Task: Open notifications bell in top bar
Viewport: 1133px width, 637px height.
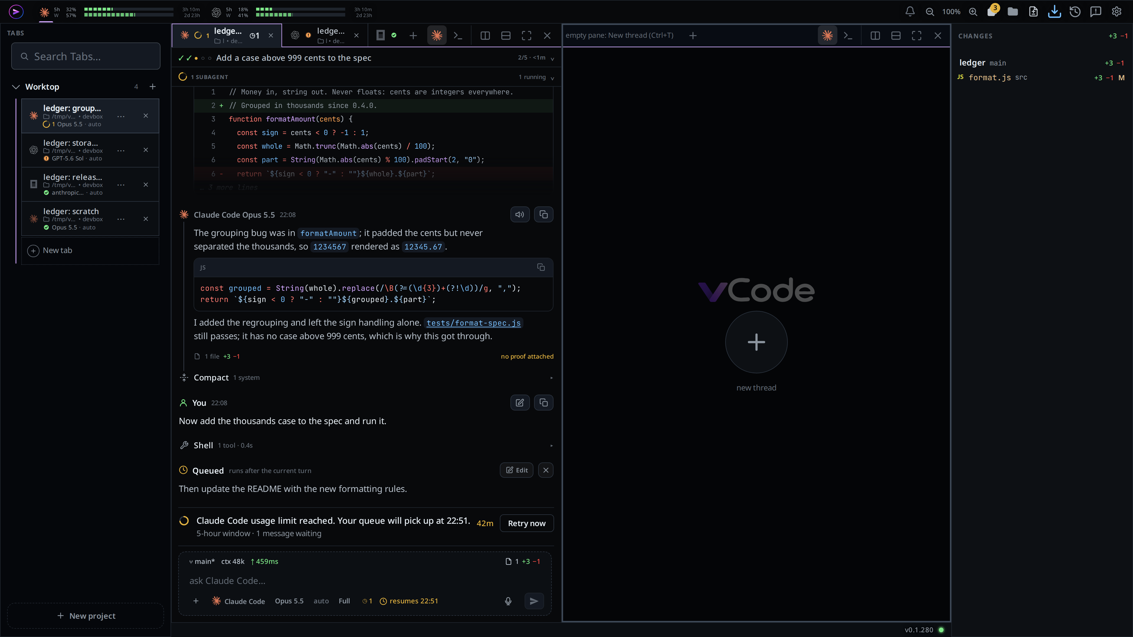Action: (910, 12)
